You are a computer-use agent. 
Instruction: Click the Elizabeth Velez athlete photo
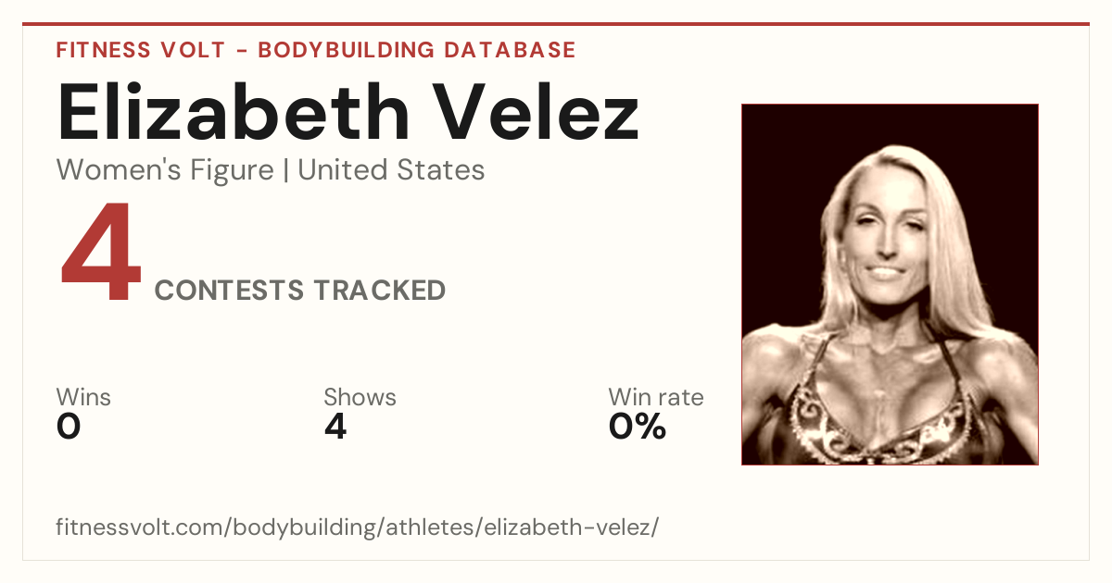[x=890, y=284]
